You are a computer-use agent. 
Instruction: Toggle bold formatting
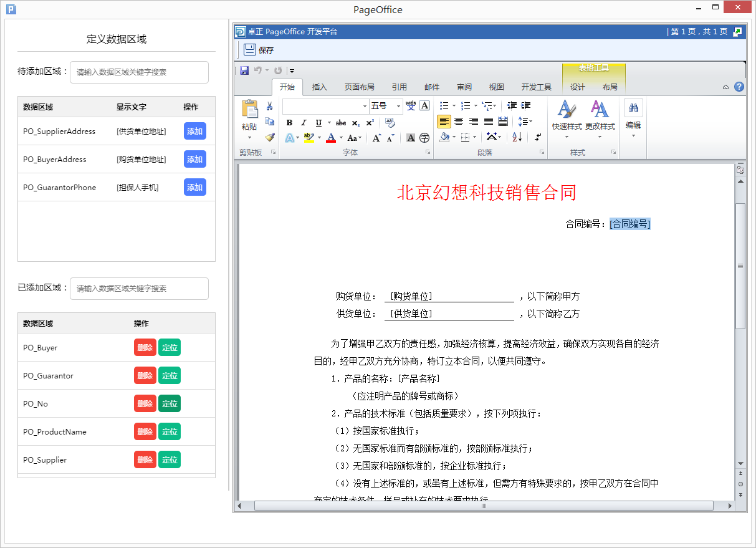pos(289,123)
